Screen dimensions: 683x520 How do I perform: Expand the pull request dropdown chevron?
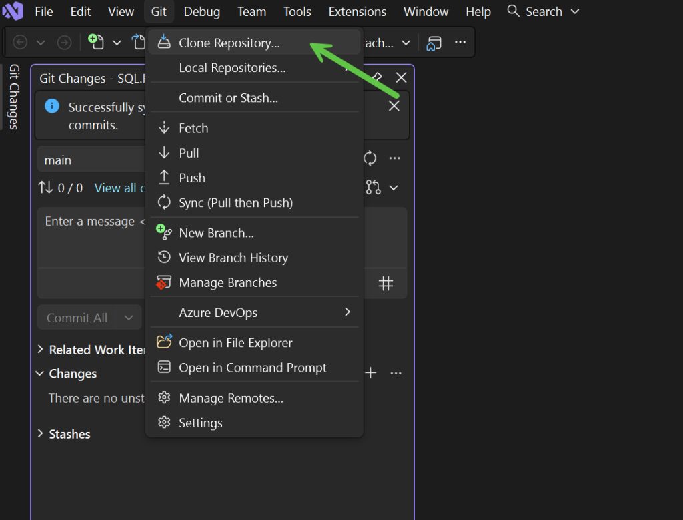coord(394,188)
